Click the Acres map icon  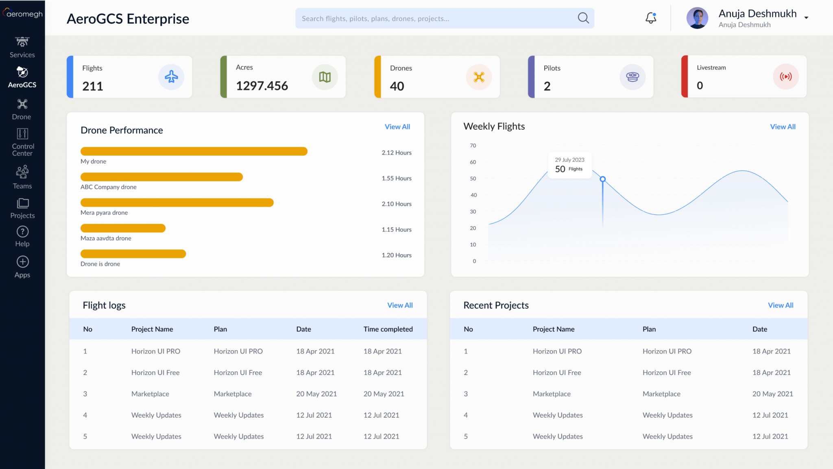point(325,76)
